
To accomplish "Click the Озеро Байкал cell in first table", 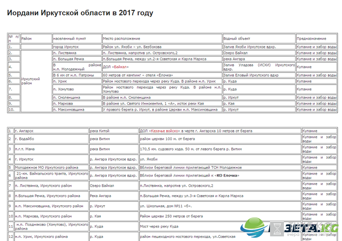I will [x=235, y=53].
